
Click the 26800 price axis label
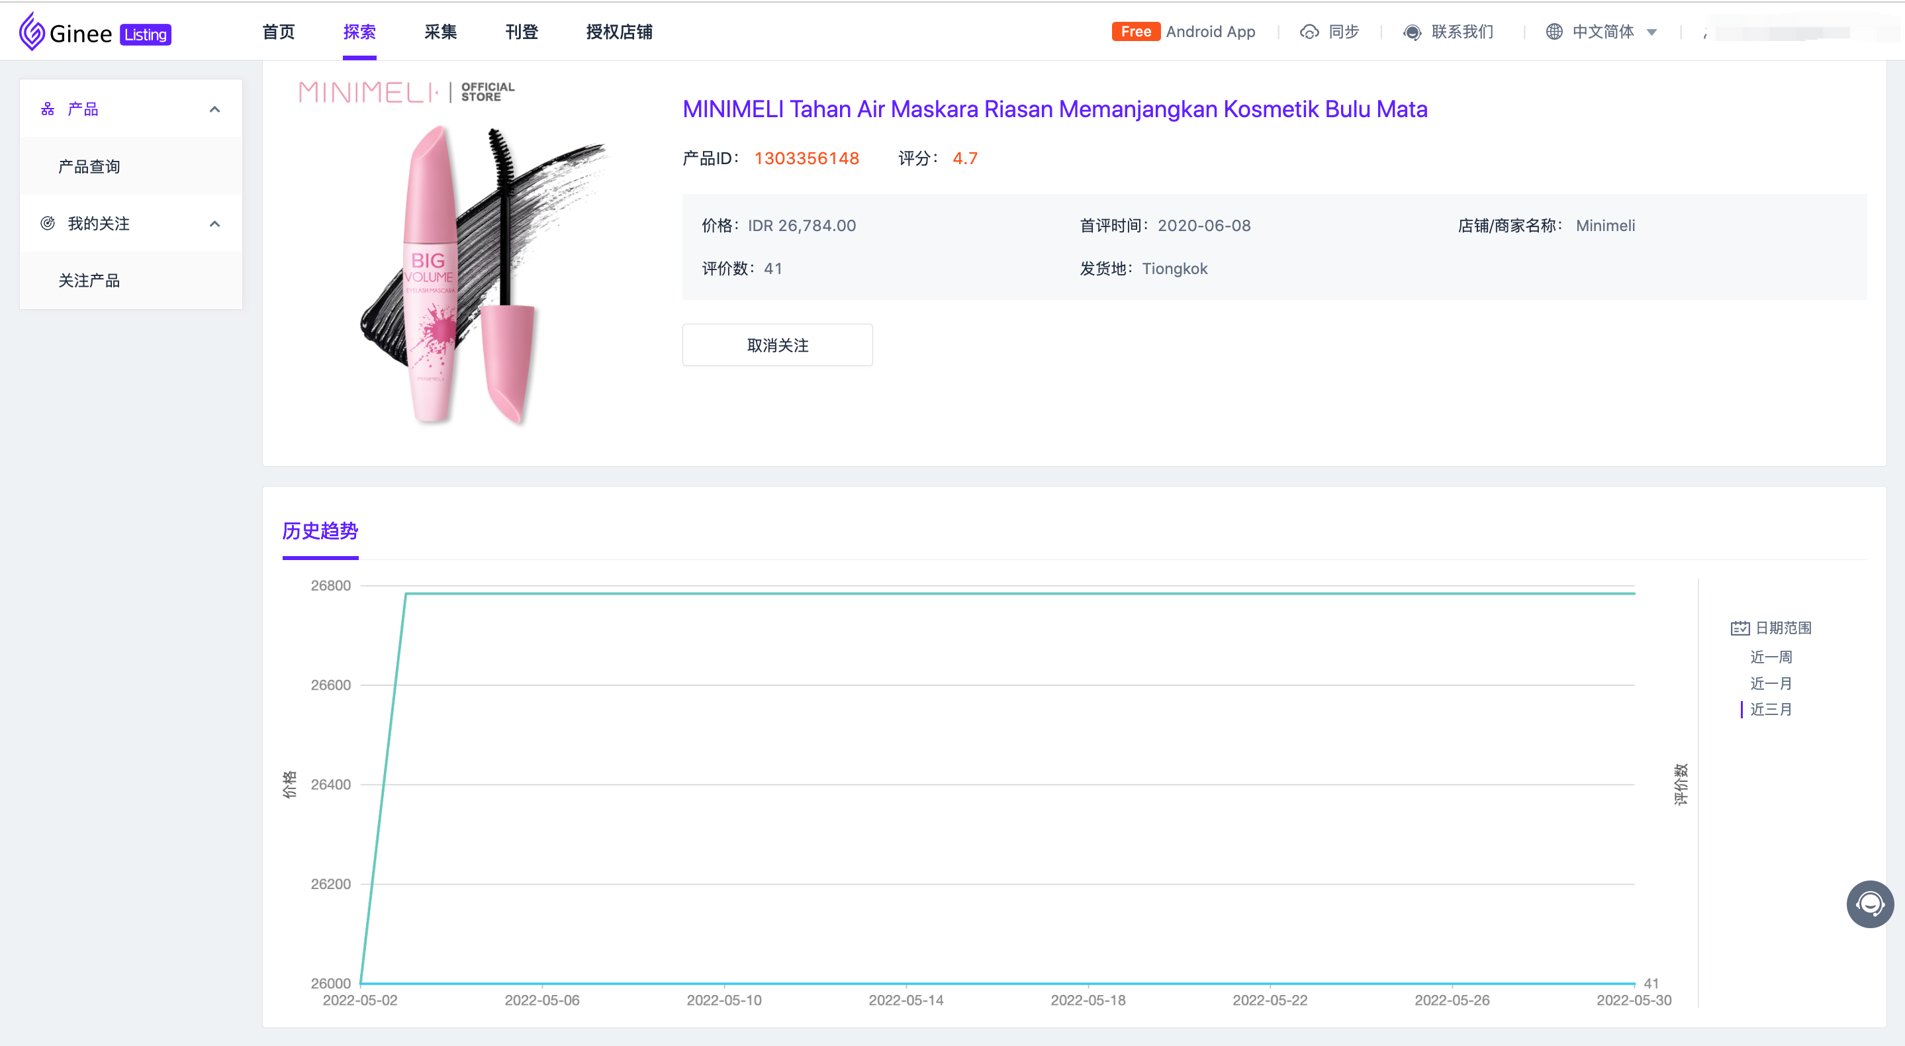pyautogui.click(x=330, y=586)
